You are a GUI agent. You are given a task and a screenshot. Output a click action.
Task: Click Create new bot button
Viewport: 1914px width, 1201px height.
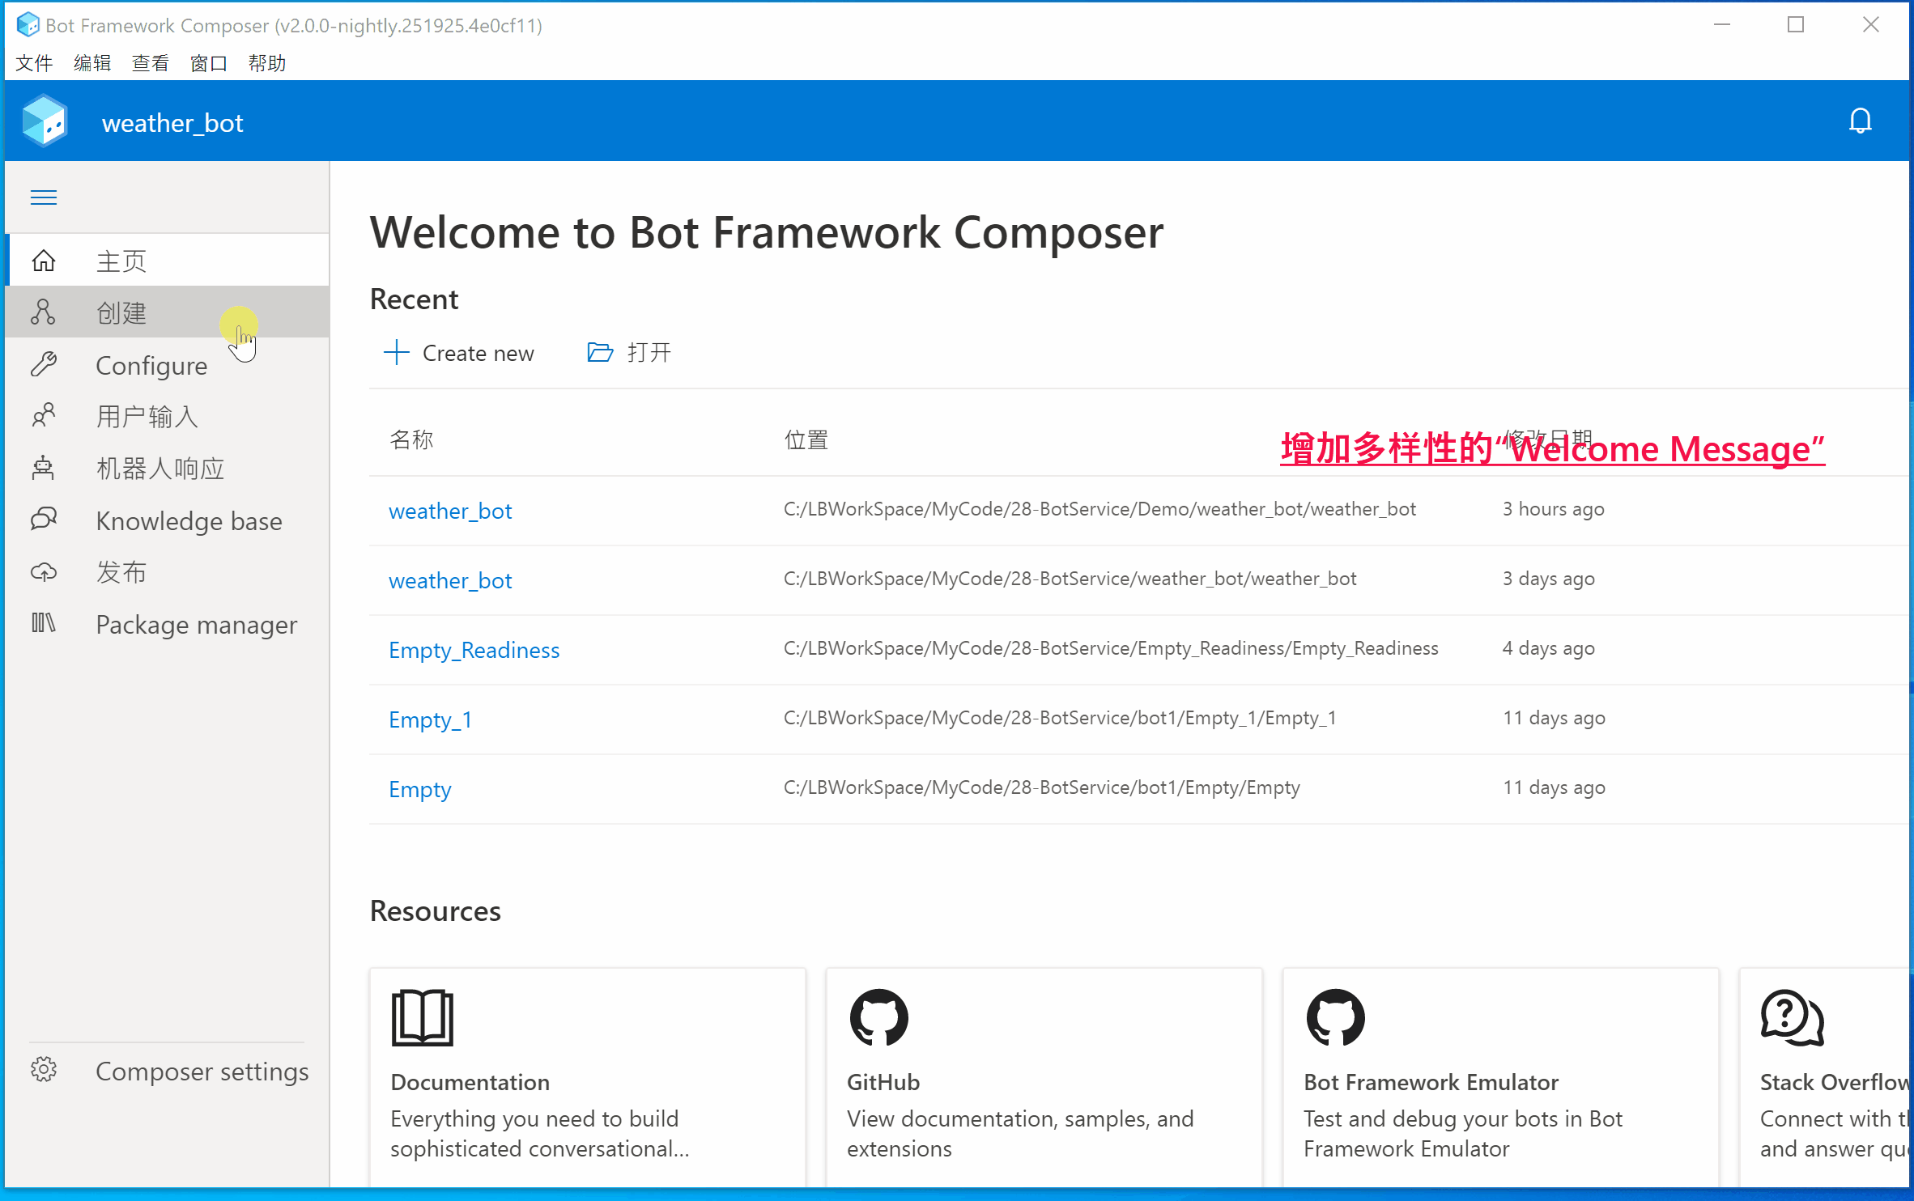(459, 353)
